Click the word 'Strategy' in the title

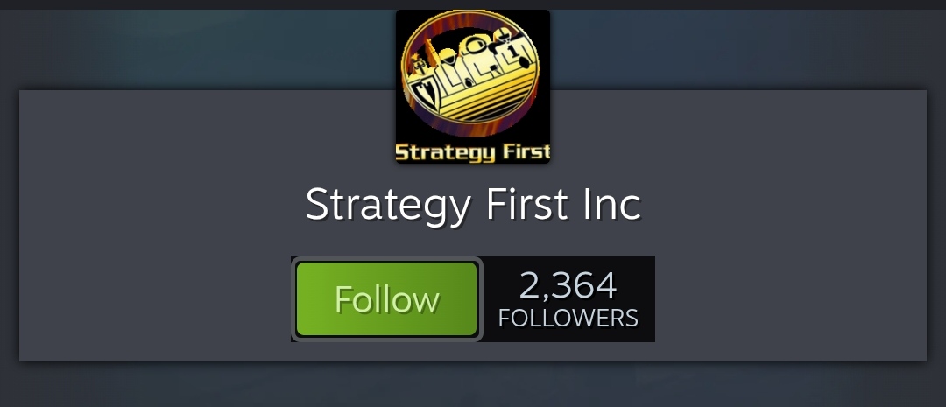tap(388, 206)
